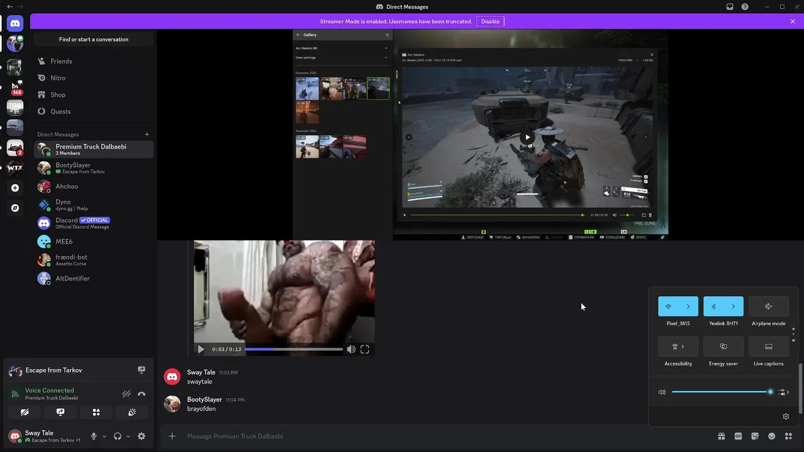Click Find or start a conversation
Screen dimensions: 804x452
(x=94, y=39)
